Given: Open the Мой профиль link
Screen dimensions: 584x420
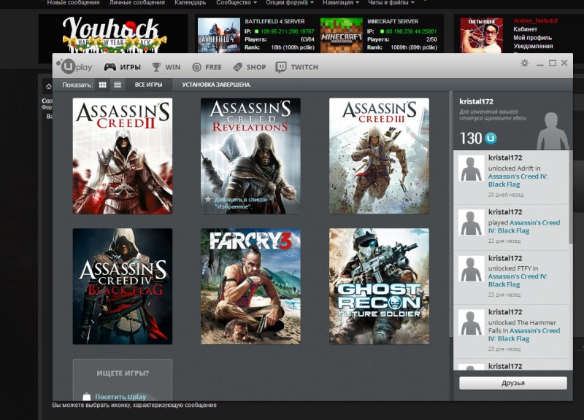Looking at the screenshot, I should 533,38.
